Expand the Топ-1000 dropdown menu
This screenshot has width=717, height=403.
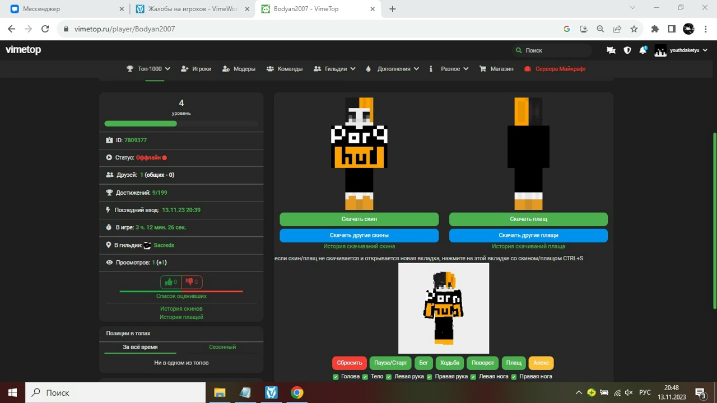[149, 69]
